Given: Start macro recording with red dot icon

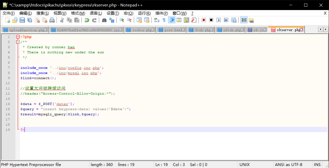Looking at the screenshot, I should point(204,20).
